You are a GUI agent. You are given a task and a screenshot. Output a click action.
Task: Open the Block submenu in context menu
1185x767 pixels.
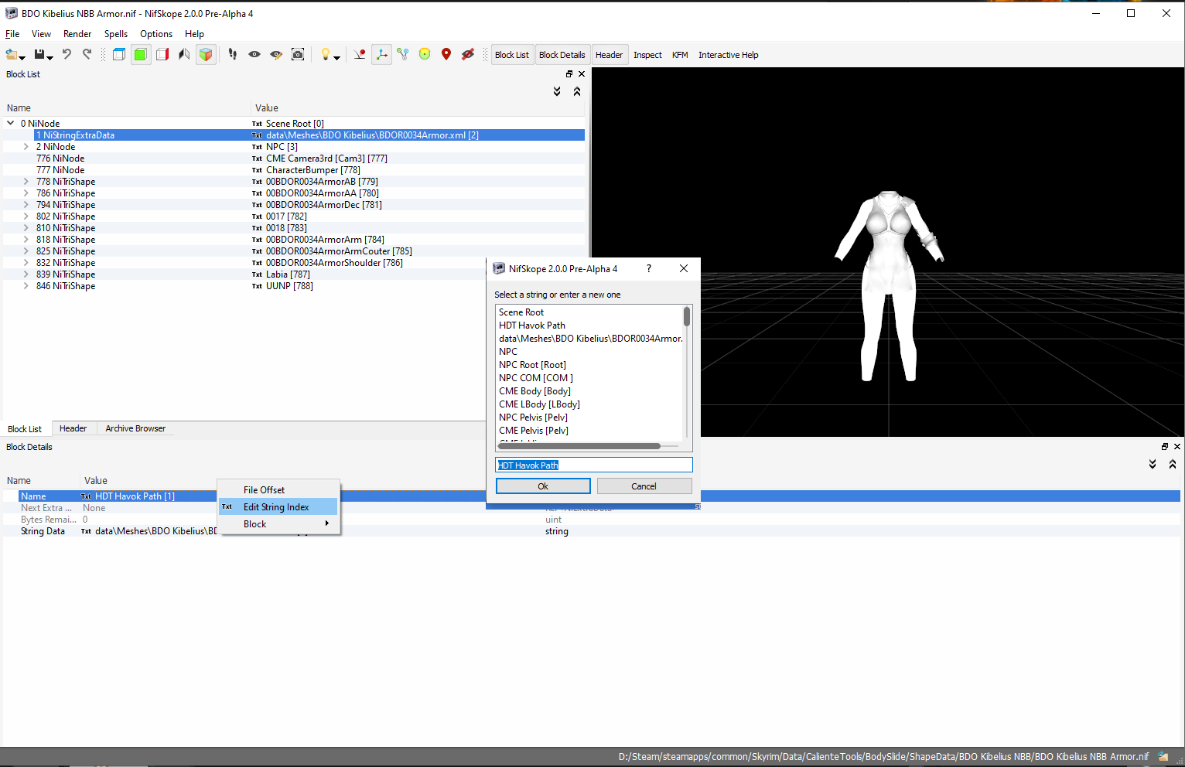[x=278, y=524]
